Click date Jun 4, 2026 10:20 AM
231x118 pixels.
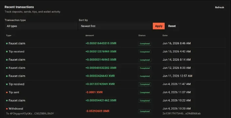pyautogui.click(x=177, y=108)
